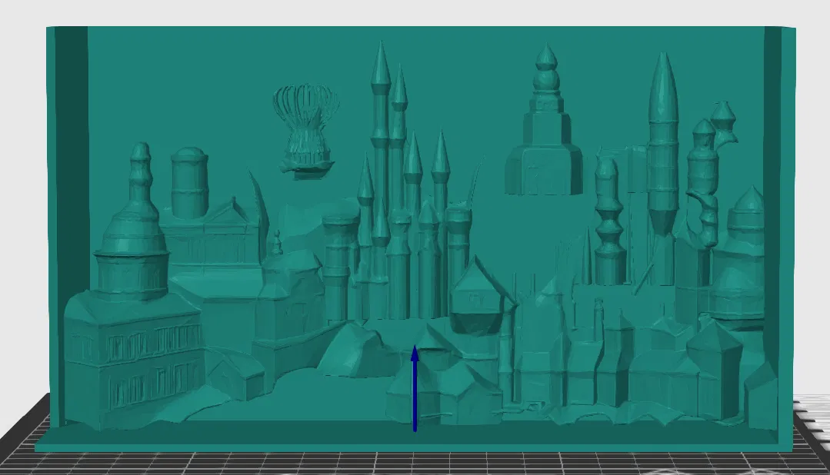Select the teal city diorama model

[x=415, y=238]
